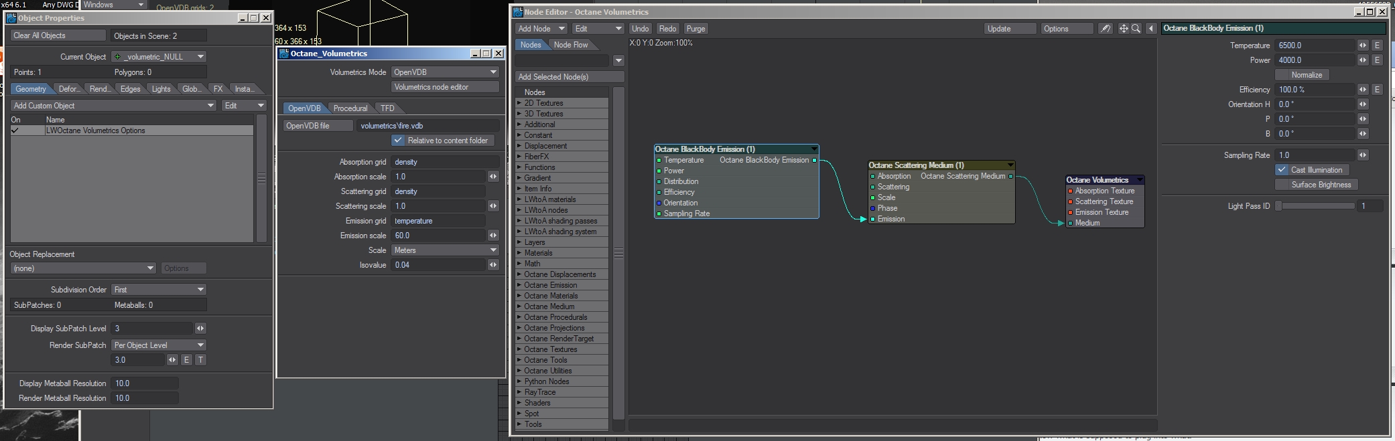Open Current Object dropdown

click(x=159, y=57)
